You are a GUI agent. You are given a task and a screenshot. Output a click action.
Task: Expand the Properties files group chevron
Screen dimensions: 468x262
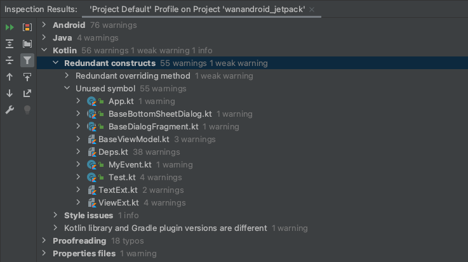point(44,253)
